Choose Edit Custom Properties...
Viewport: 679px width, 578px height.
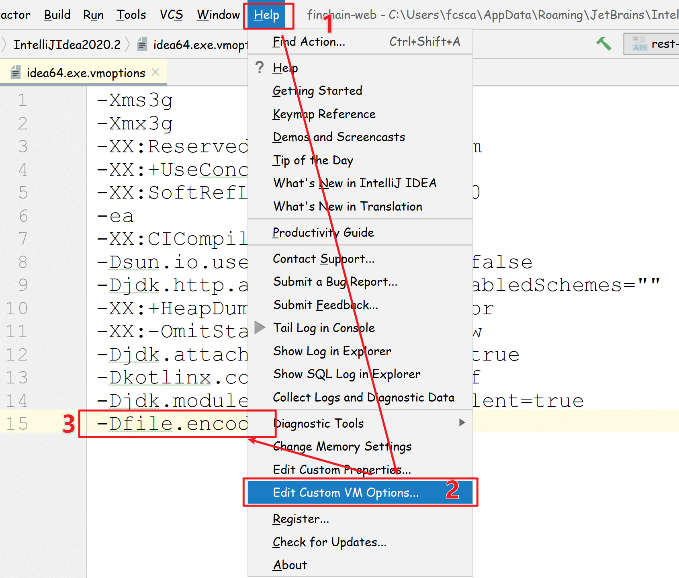[360, 470]
